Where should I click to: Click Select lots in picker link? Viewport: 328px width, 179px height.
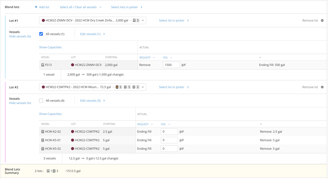tap(124, 7)
